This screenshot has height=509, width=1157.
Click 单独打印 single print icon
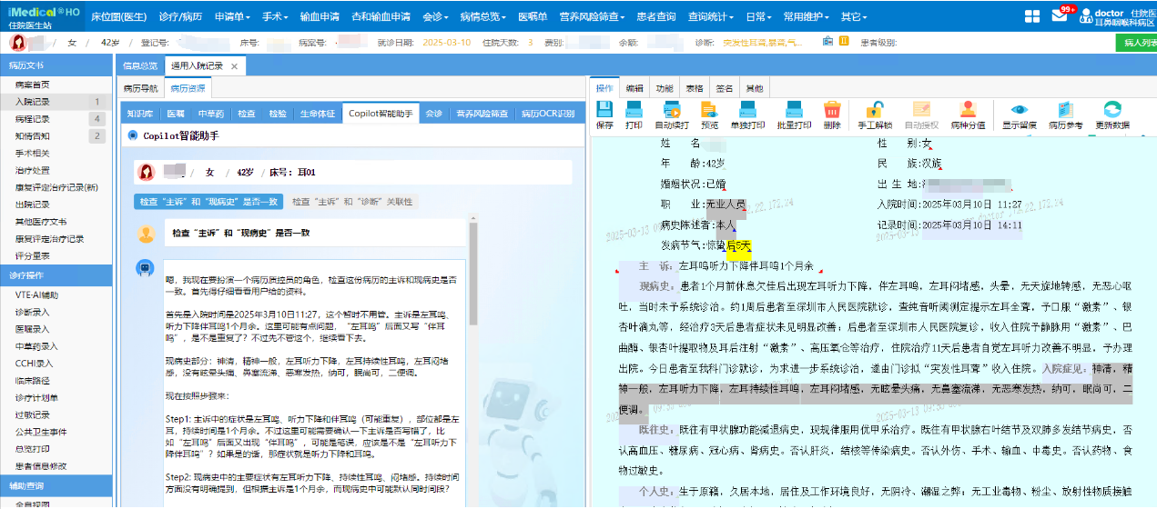(747, 109)
